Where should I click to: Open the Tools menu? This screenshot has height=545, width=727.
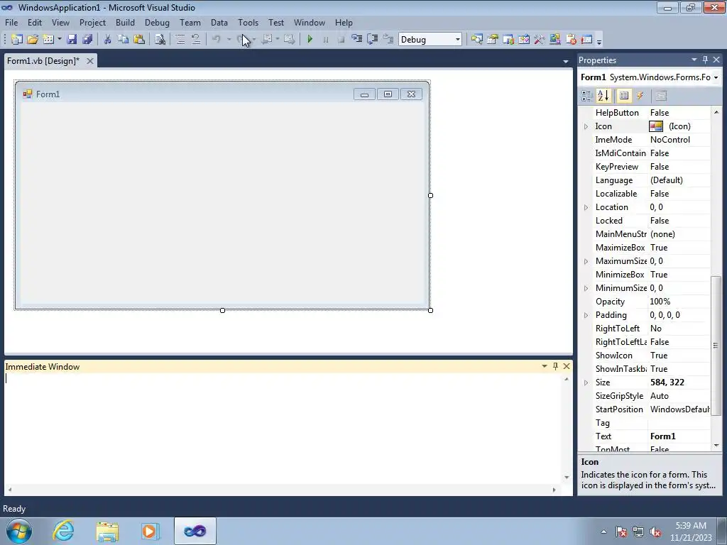tap(248, 22)
